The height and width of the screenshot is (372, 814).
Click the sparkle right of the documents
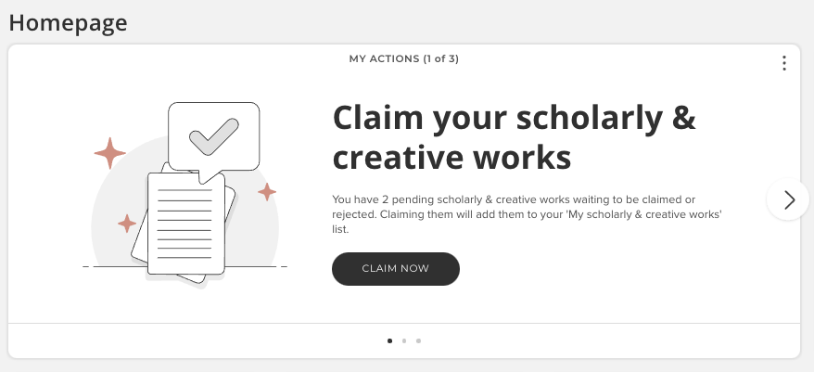tap(267, 192)
